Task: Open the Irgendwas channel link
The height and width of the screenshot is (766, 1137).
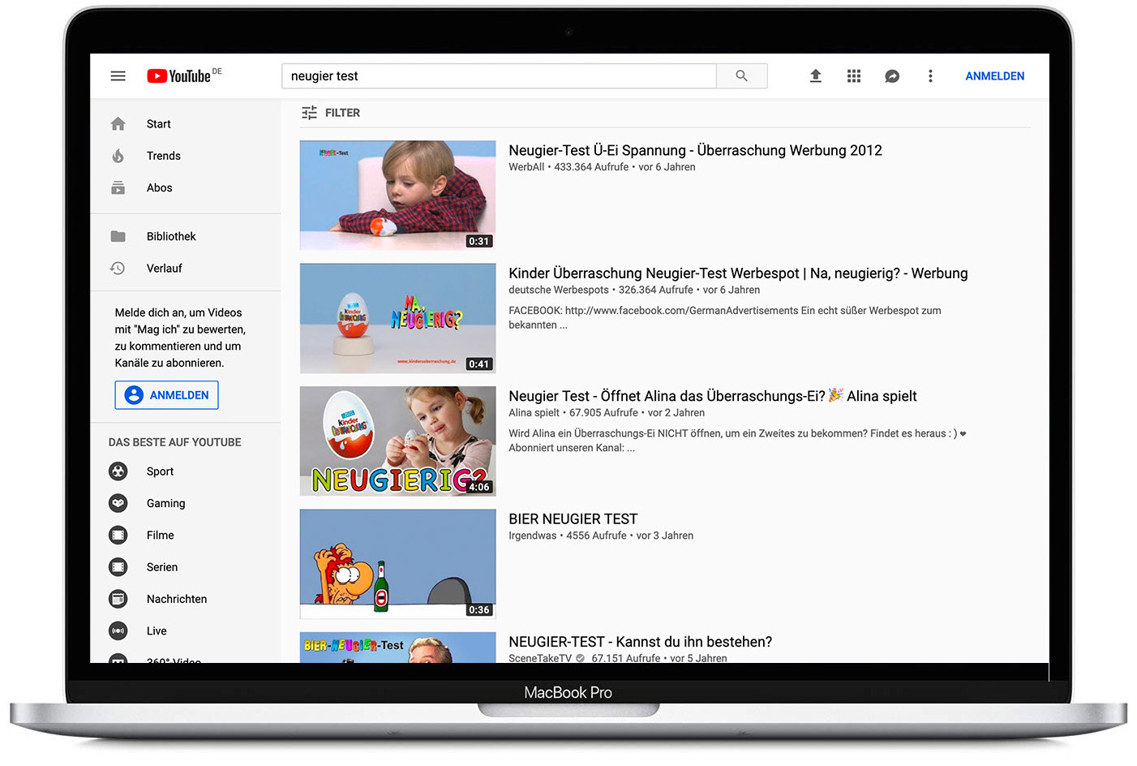Action: (x=533, y=536)
